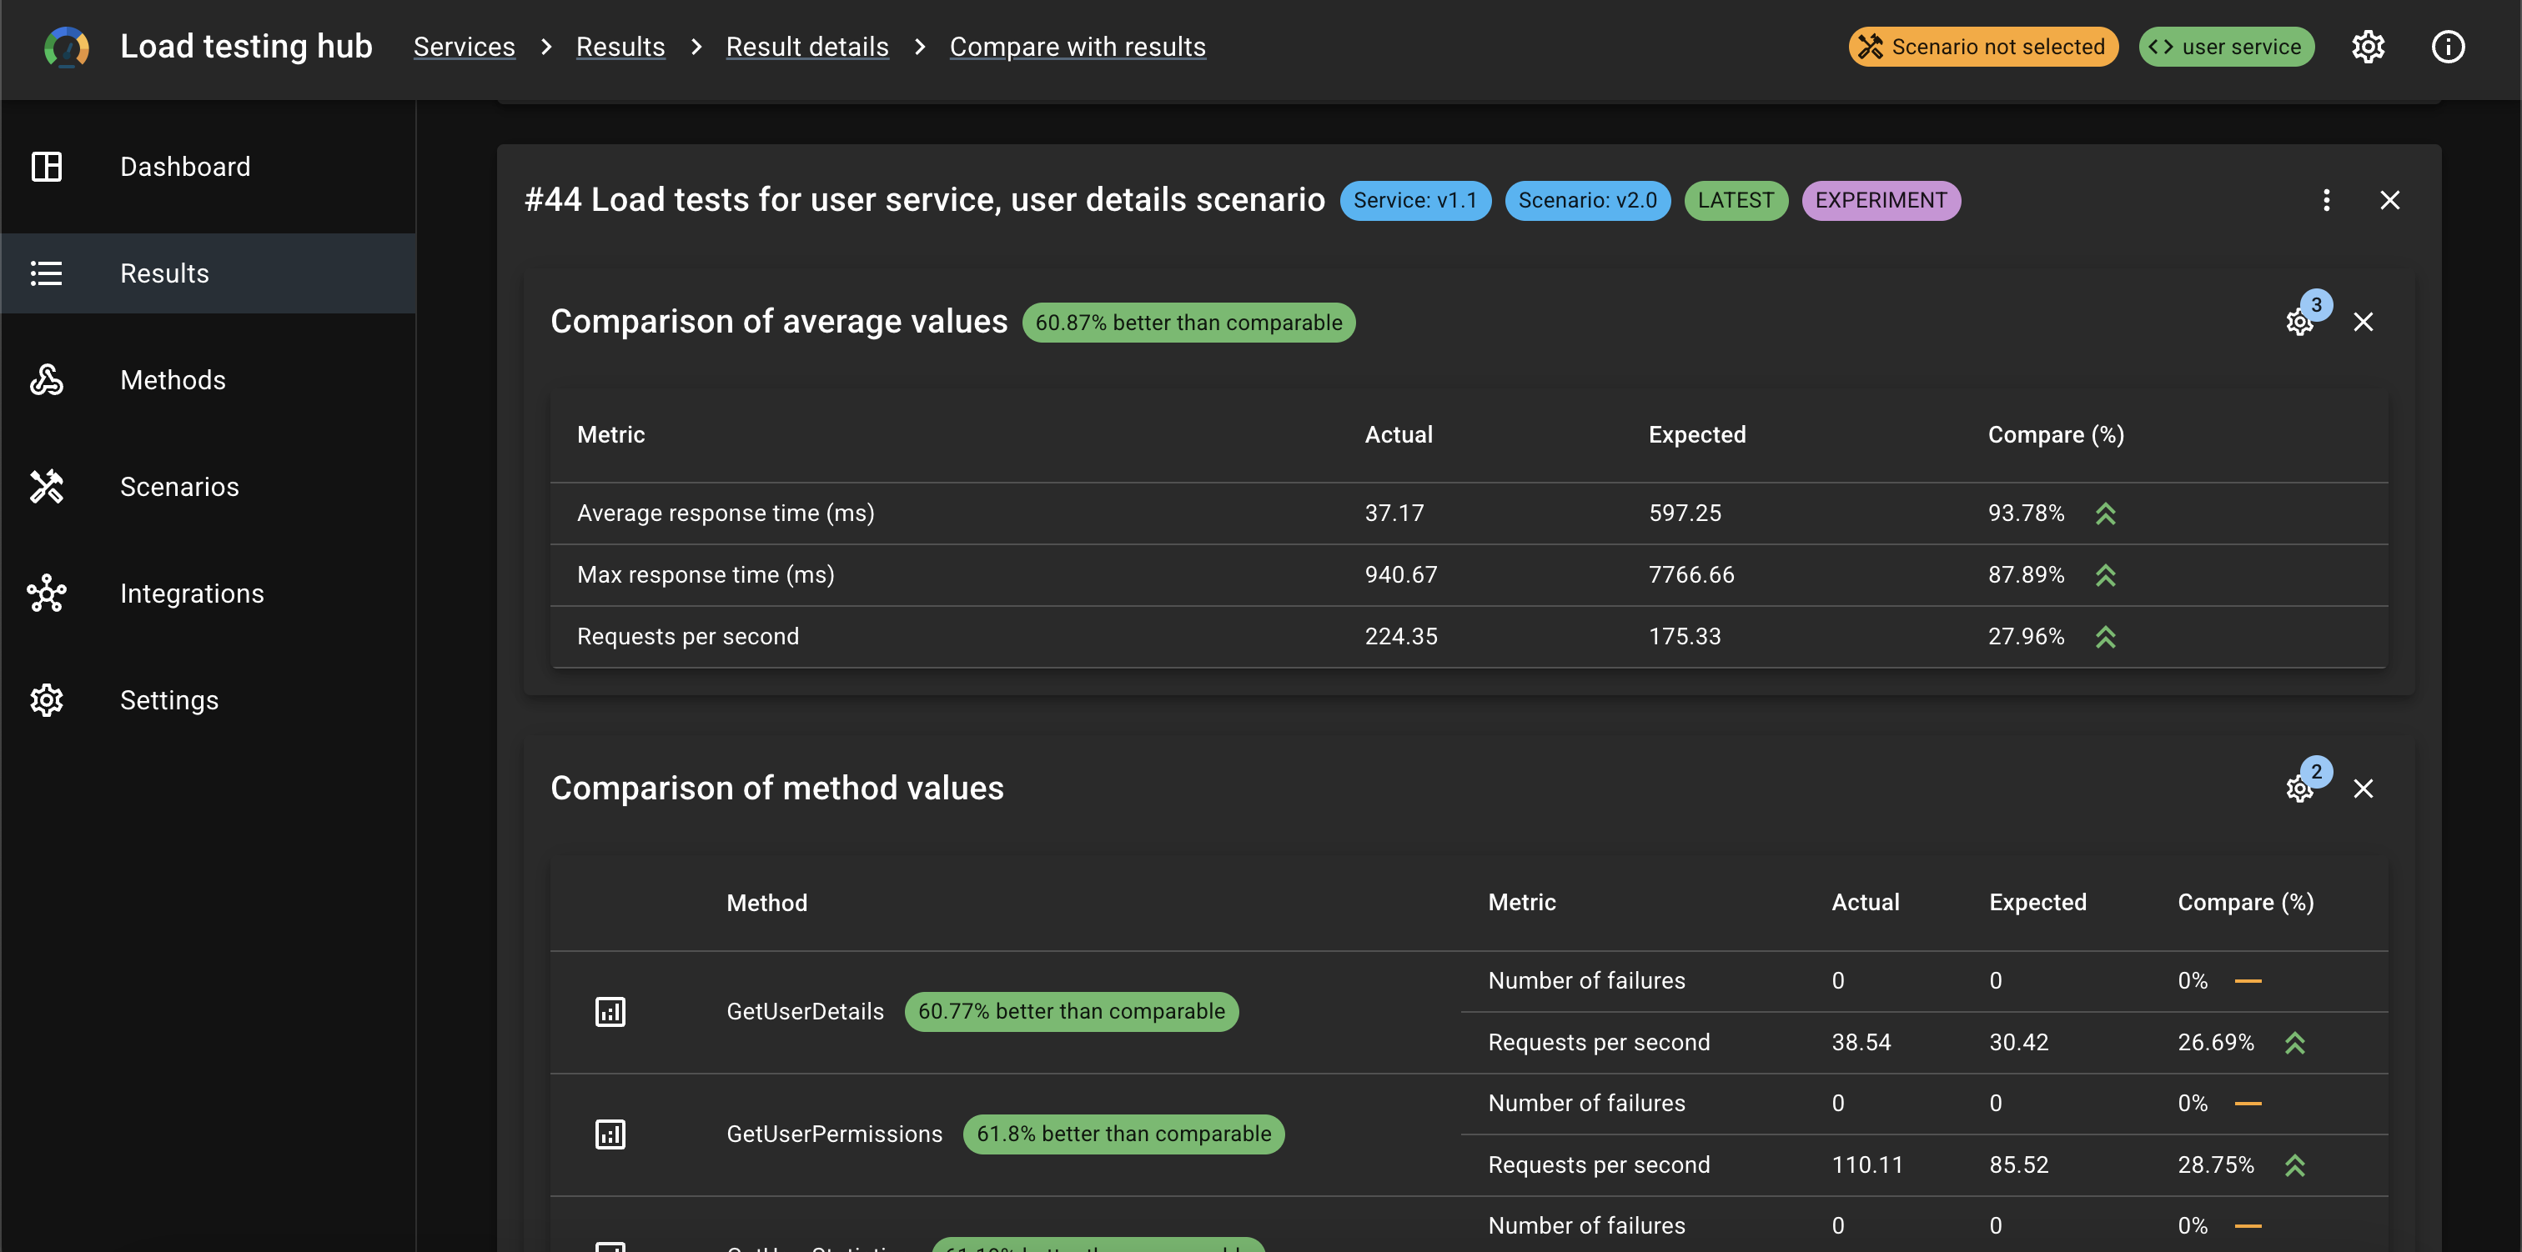Click the 224.35 actual requests value
The height and width of the screenshot is (1252, 2522).
(x=1401, y=638)
